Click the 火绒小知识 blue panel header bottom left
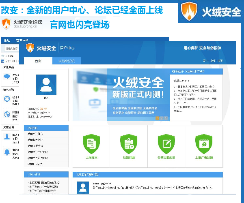The image size is (244, 203). 46,174
